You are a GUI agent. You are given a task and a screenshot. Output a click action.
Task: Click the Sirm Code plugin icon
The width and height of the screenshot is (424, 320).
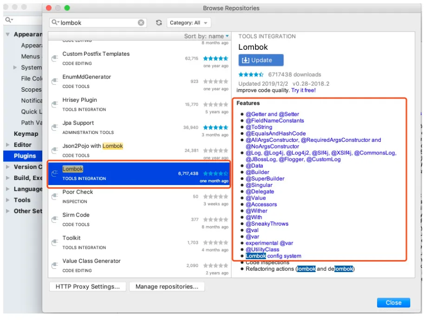click(x=55, y=219)
